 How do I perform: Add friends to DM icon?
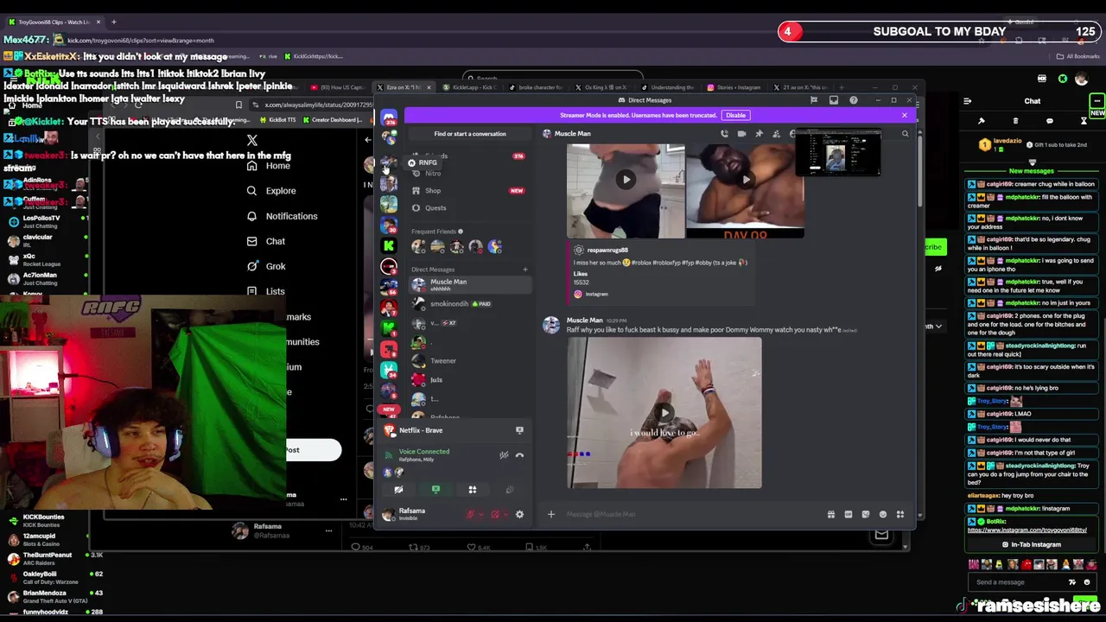point(776,134)
